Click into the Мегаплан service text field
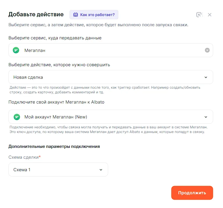223x208 pixels. 110,50
